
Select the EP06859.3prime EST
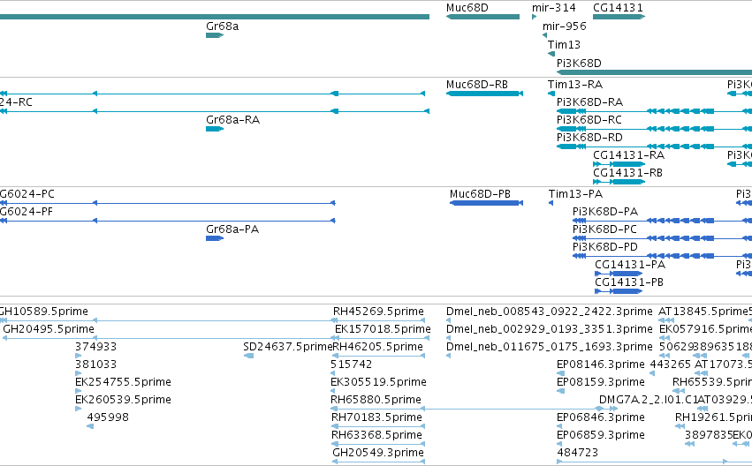click(600, 435)
